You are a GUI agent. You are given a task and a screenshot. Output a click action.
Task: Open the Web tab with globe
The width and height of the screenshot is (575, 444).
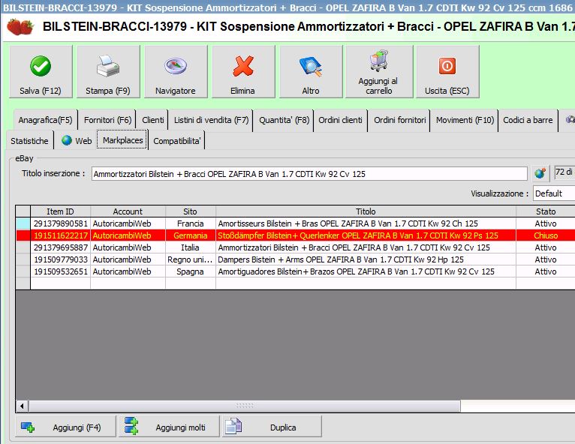[77, 141]
